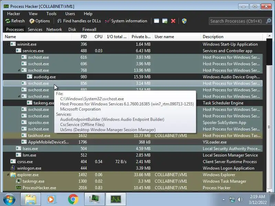This screenshot has height=206, width=275.
Task: Sort by the PID column header
Action: 80,37
